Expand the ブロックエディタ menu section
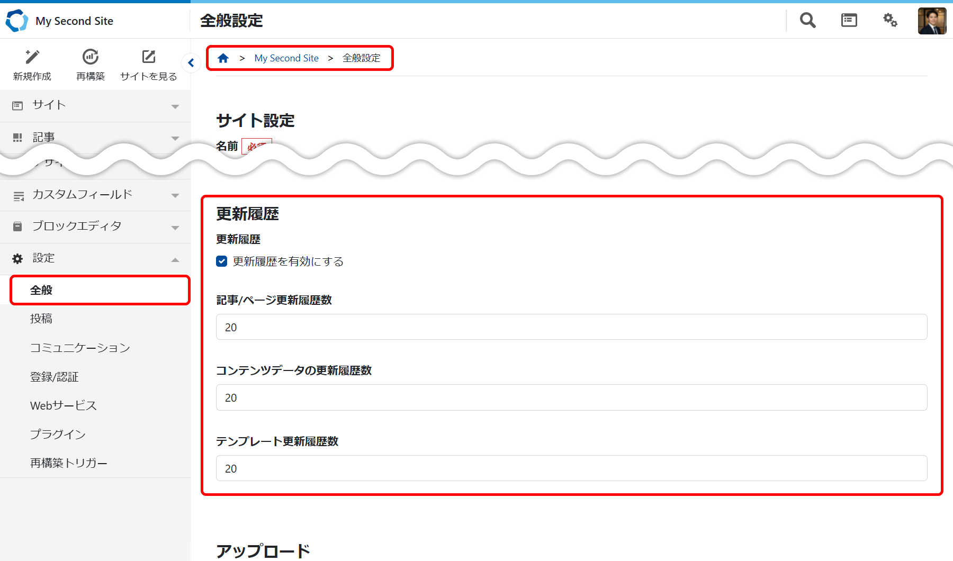Viewport: 953px width, 561px height. [95, 227]
